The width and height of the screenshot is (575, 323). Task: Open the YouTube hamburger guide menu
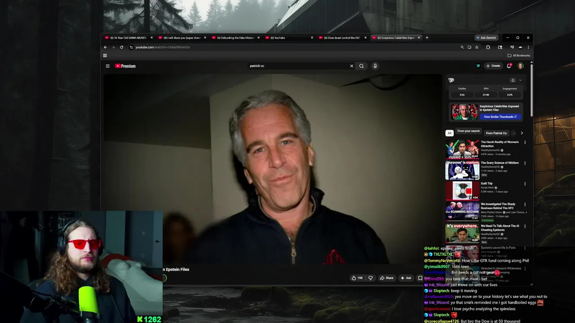(107, 66)
